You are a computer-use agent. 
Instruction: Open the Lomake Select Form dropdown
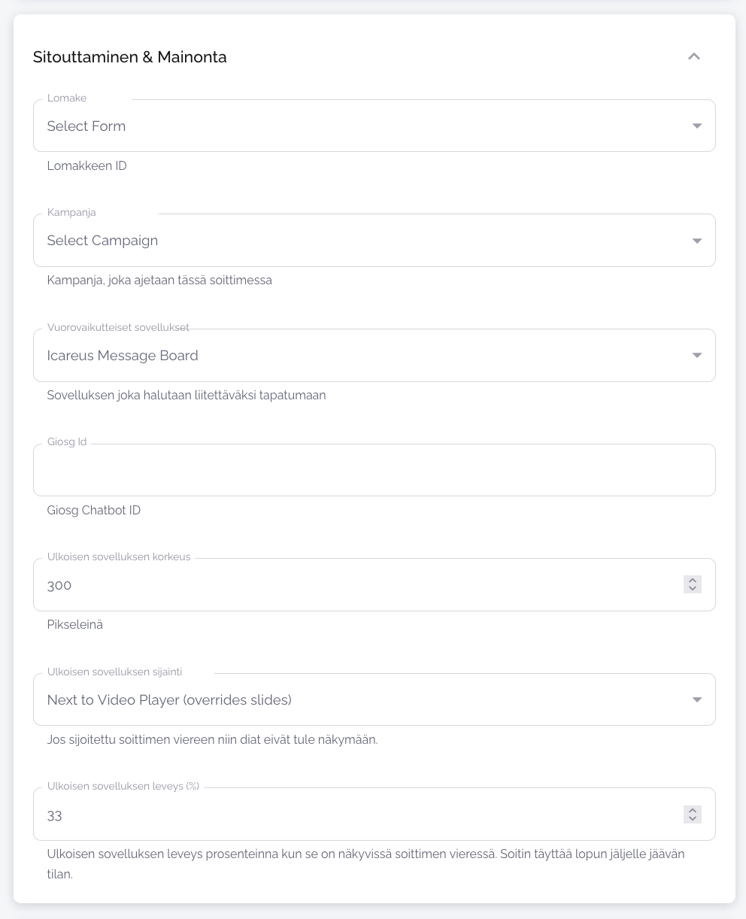(x=361, y=126)
